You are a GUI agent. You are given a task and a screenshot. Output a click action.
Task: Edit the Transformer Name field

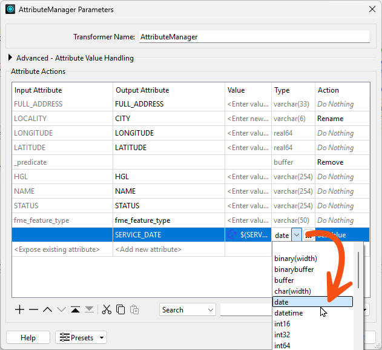pyautogui.click(x=254, y=37)
